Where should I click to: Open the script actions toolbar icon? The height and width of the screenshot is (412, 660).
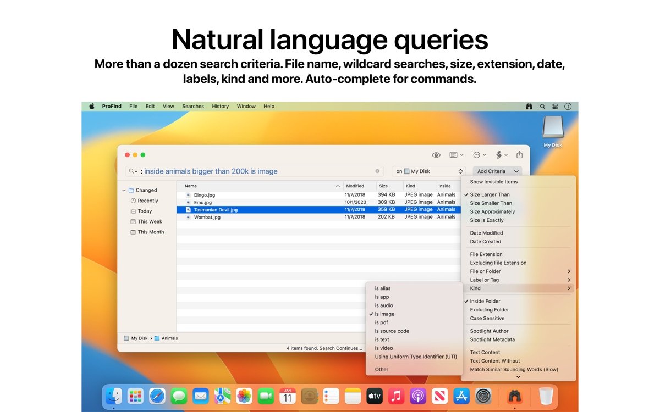point(499,155)
